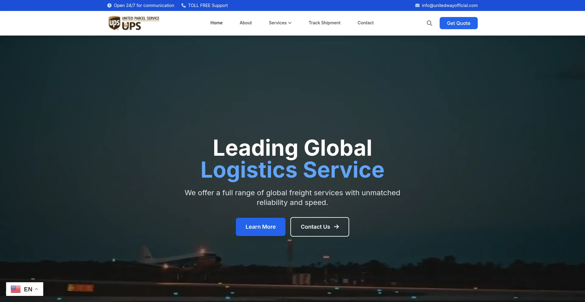585x302 pixels.
Task: Open the EN language switcher
Action: pyautogui.click(x=28, y=289)
